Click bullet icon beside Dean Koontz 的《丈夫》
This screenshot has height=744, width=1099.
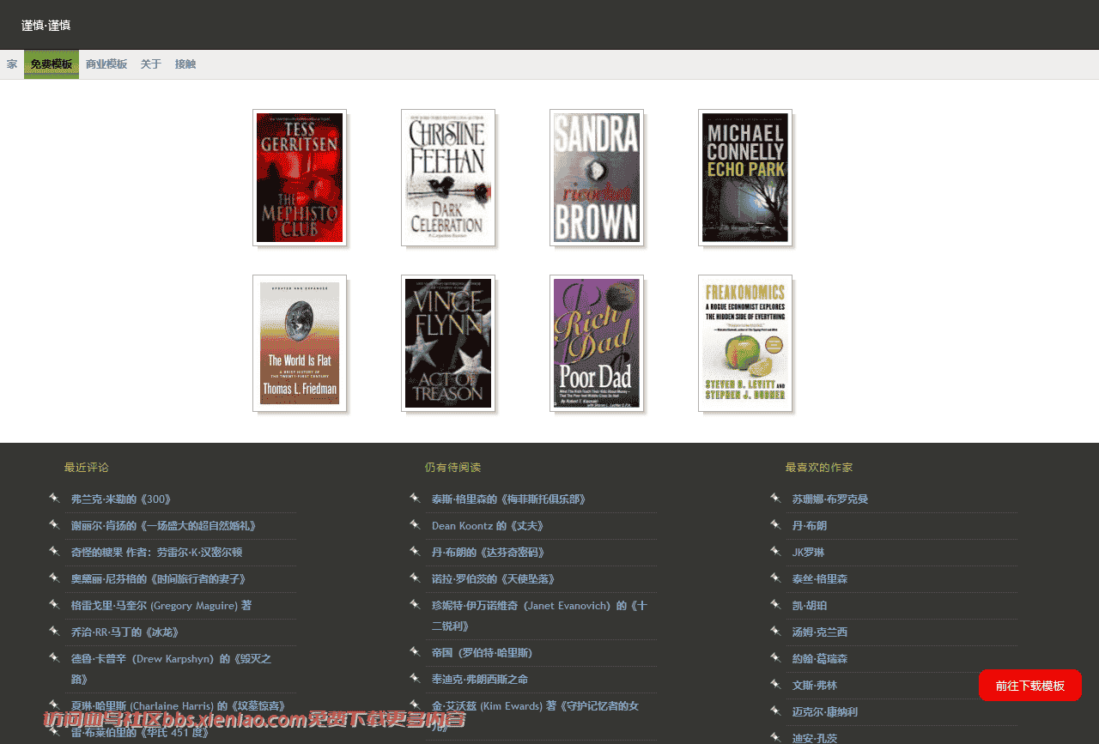tap(415, 524)
